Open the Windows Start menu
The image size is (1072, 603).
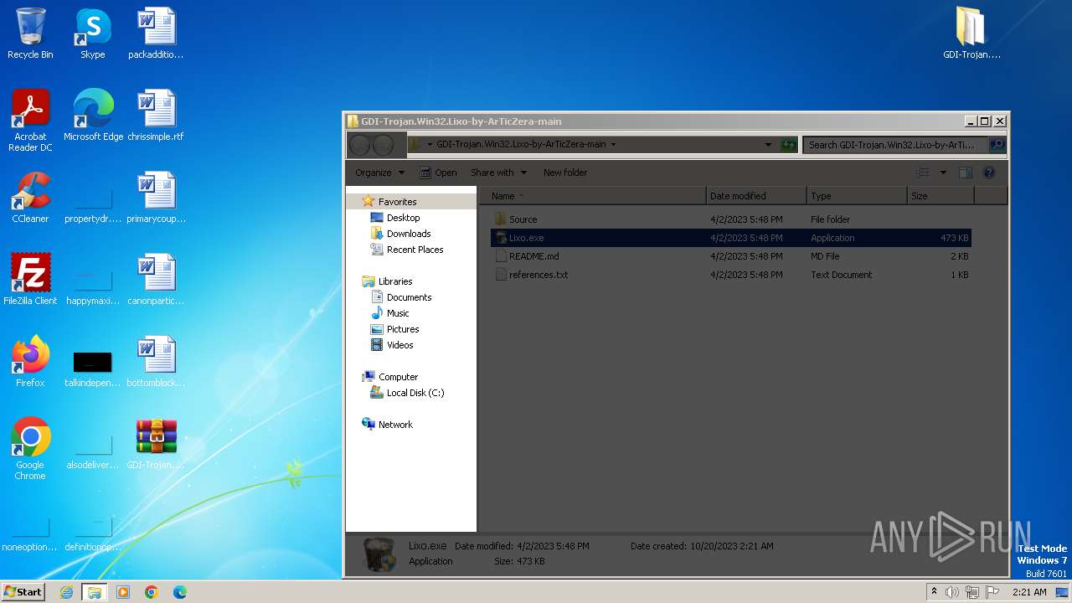(x=23, y=591)
